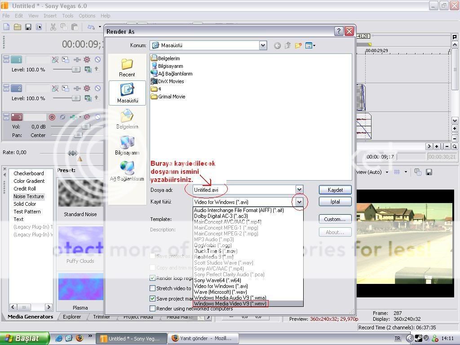Click the Paste clipboard icon
The width and height of the screenshot is (460, 345).
tap(75, 27)
